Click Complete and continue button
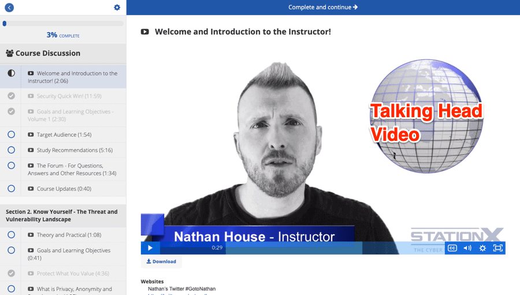The height and width of the screenshot is (295, 520). [323, 8]
